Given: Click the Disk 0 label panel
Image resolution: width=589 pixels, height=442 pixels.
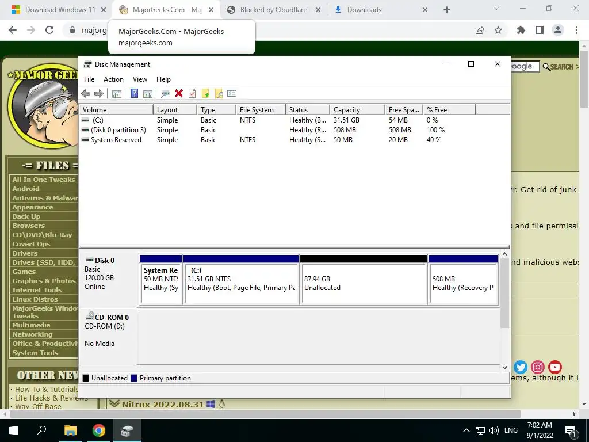Looking at the screenshot, I should click(x=109, y=280).
